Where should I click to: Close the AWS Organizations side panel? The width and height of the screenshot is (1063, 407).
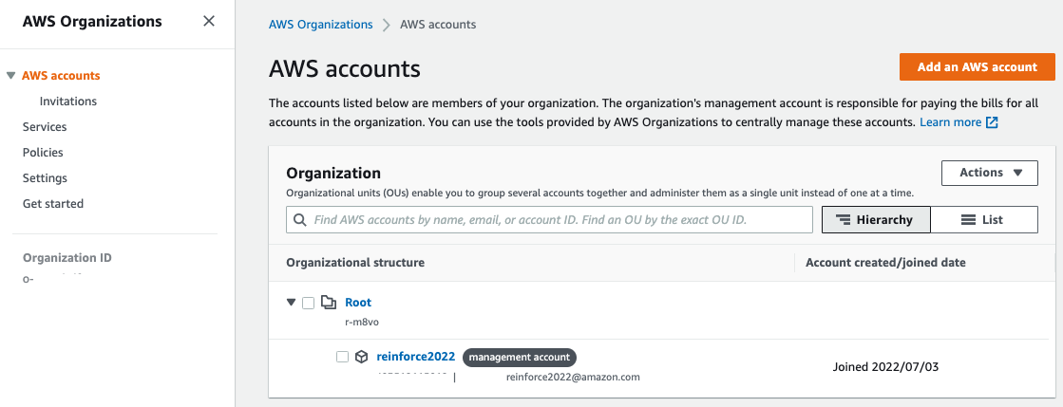209,21
